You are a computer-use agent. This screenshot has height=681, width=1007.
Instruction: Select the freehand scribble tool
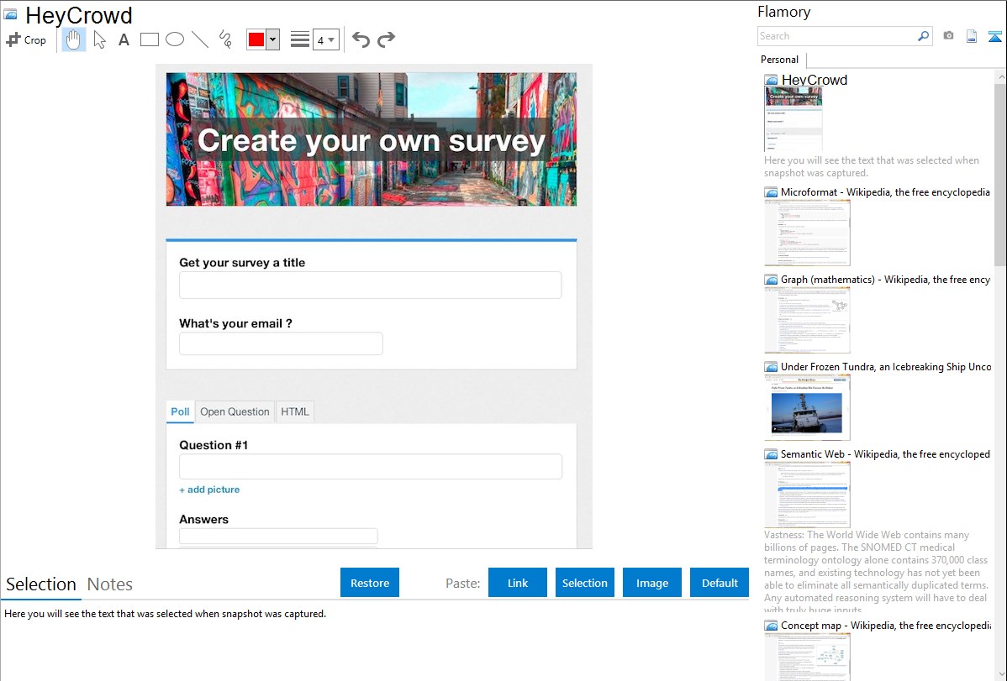225,39
